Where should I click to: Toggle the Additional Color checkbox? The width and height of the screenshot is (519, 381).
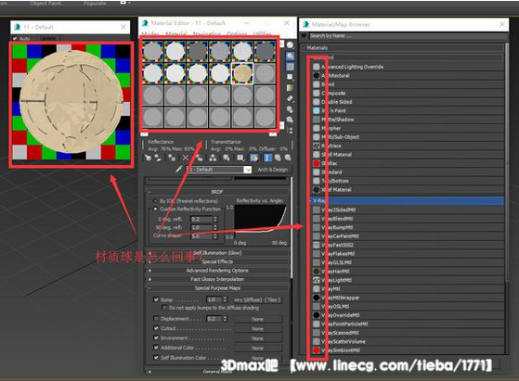pos(156,348)
